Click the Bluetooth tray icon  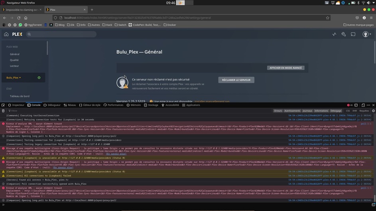click(x=358, y=3)
